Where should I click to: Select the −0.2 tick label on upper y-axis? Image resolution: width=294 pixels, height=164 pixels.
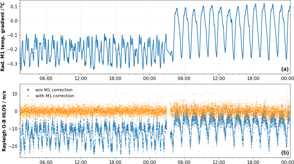(x=13, y=50)
